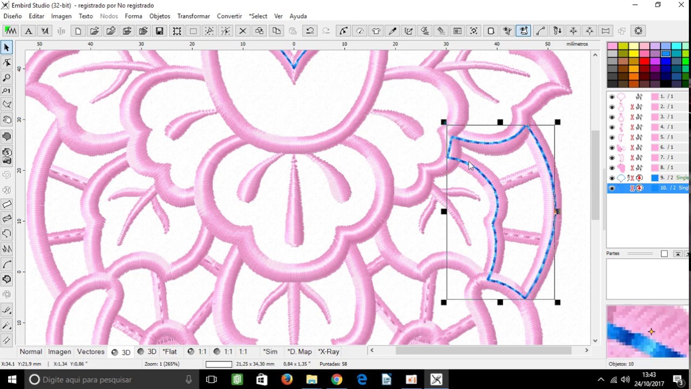
Task: Click the Save floppy disk icon
Action: coord(159,31)
